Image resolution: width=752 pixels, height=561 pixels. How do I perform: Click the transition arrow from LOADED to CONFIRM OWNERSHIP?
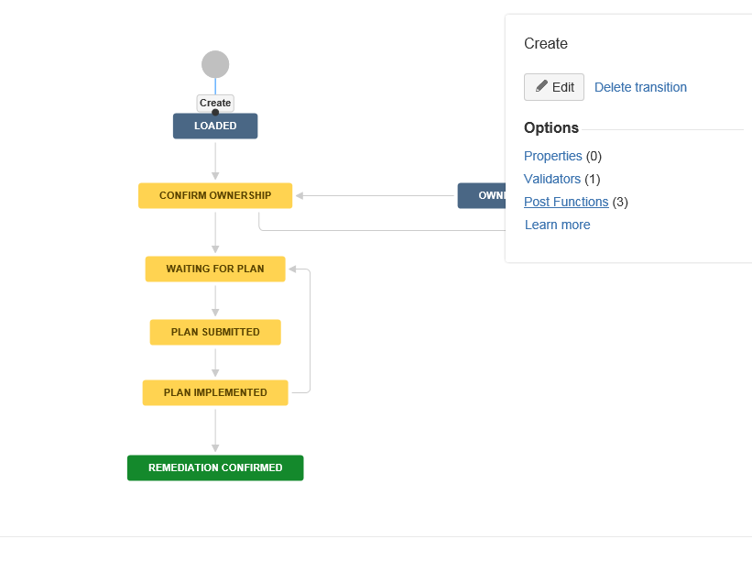[215, 160]
